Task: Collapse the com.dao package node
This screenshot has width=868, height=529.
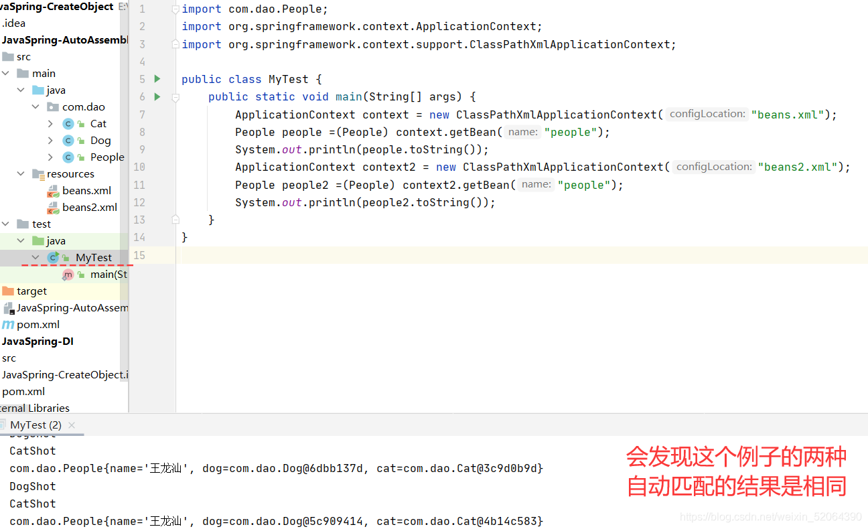Action: click(35, 106)
